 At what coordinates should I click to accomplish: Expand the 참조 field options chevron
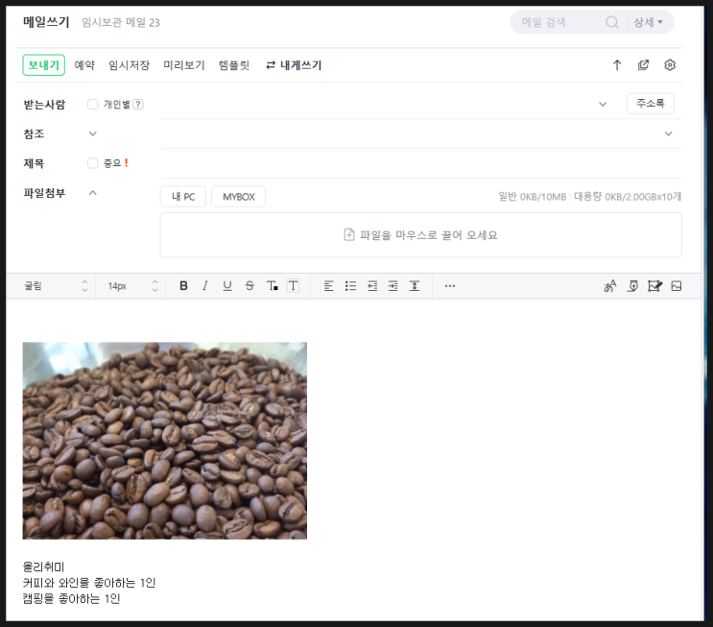93,133
